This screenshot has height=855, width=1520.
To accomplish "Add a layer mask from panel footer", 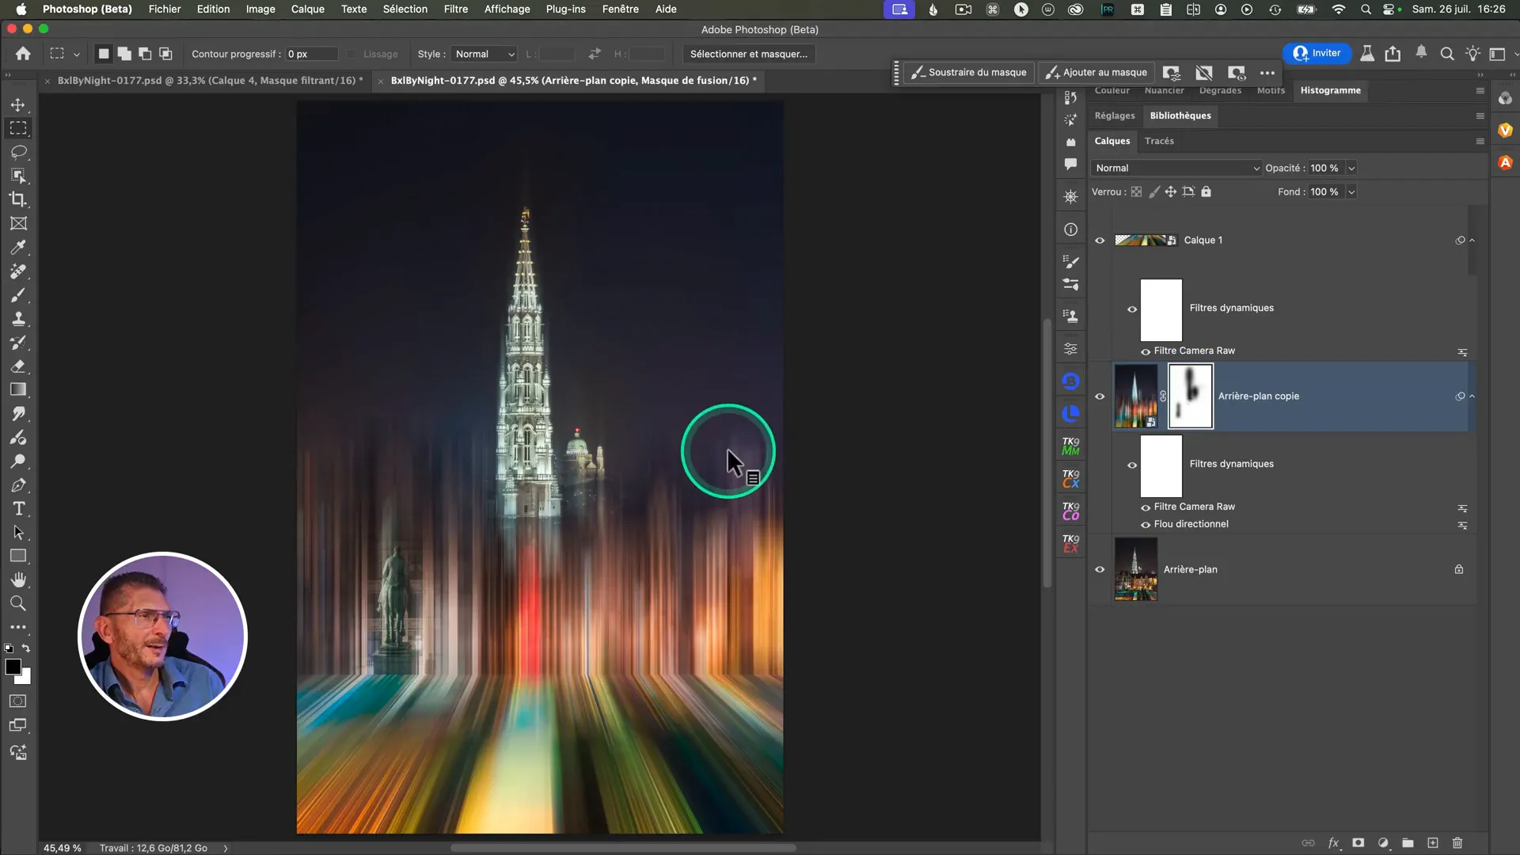I will 1358,843.
